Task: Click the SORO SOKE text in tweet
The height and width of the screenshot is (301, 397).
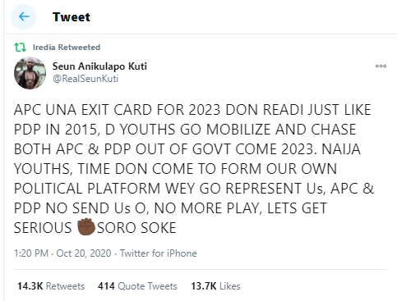Action: coord(136,228)
